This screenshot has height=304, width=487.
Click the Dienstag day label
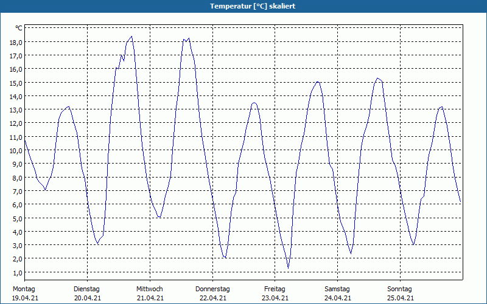86,289
